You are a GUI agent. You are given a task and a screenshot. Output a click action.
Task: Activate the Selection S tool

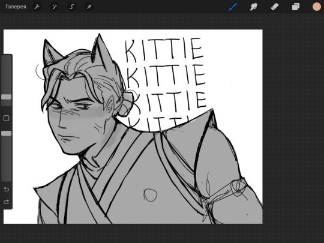pyautogui.click(x=72, y=7)
